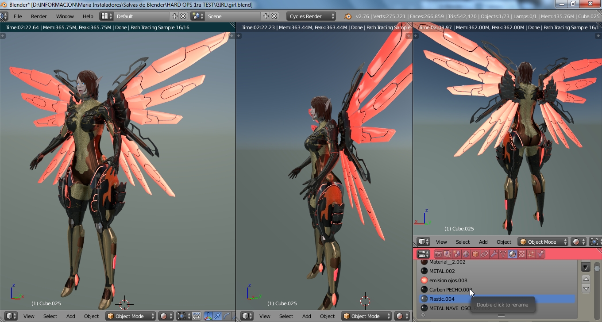Select the METAL.002 material slot
Screen dimensions: 602x322
click(497, 271)
